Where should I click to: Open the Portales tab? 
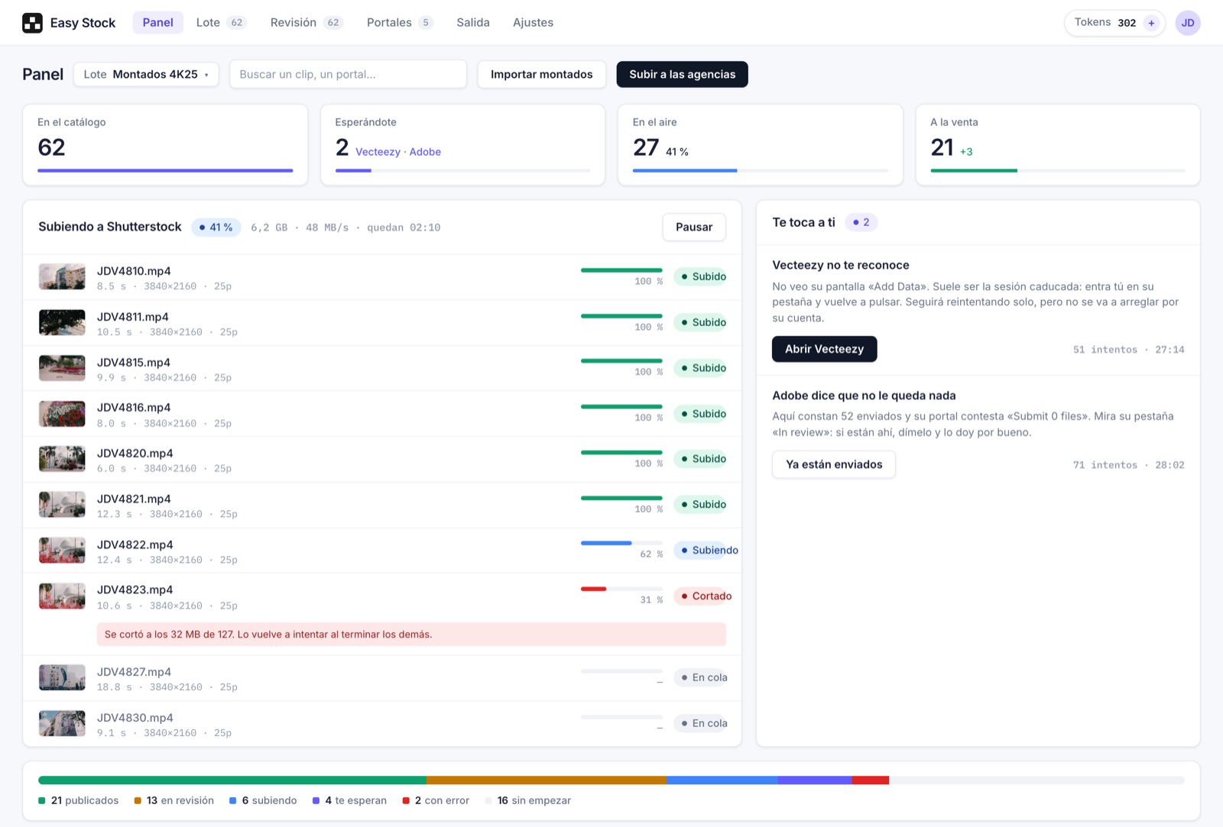pyautogui.click(x=399, y=23)
